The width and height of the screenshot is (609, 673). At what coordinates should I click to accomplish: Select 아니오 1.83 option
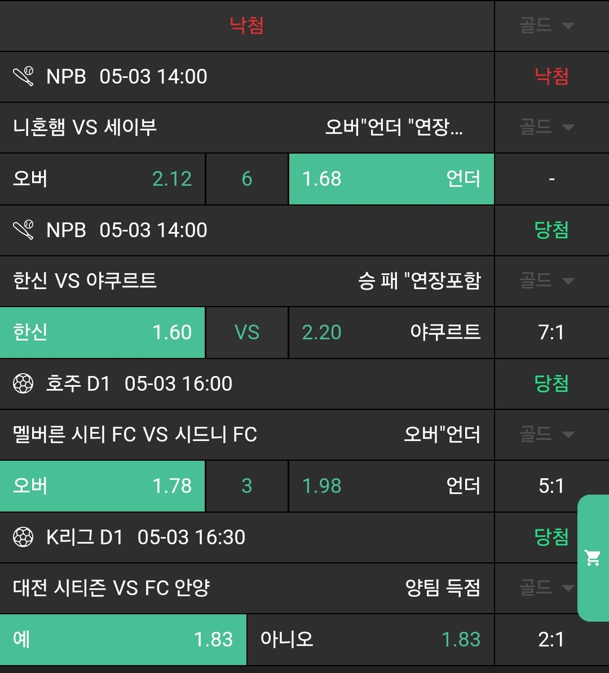pos(370,640)
